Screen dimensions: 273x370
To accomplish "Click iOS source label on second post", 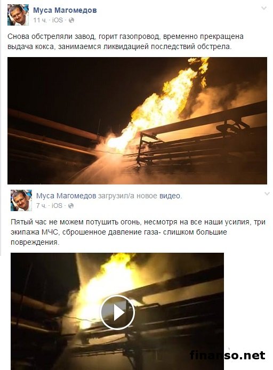I will point(57,206).
